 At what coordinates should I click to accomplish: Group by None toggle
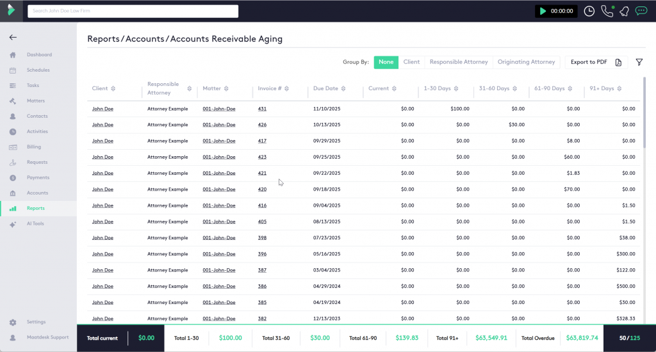[x=386, y=62]
